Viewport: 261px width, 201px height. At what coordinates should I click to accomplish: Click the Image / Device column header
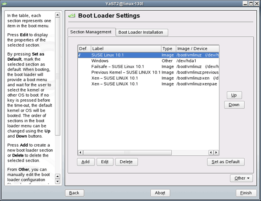pyautogui.click(x=197, y=49)
